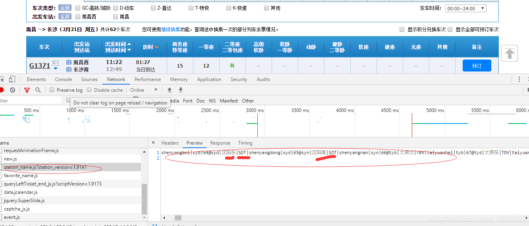Viewport: 529px width, 226px height.
Task: Check the T-特快 train type box
Action: point(191,8)
